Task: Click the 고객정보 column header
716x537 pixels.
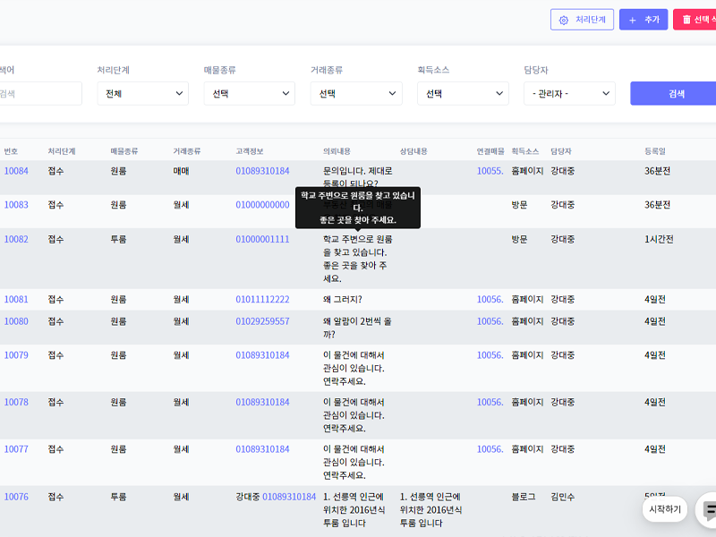Action: pyautogui.click(x=250, y=151)
